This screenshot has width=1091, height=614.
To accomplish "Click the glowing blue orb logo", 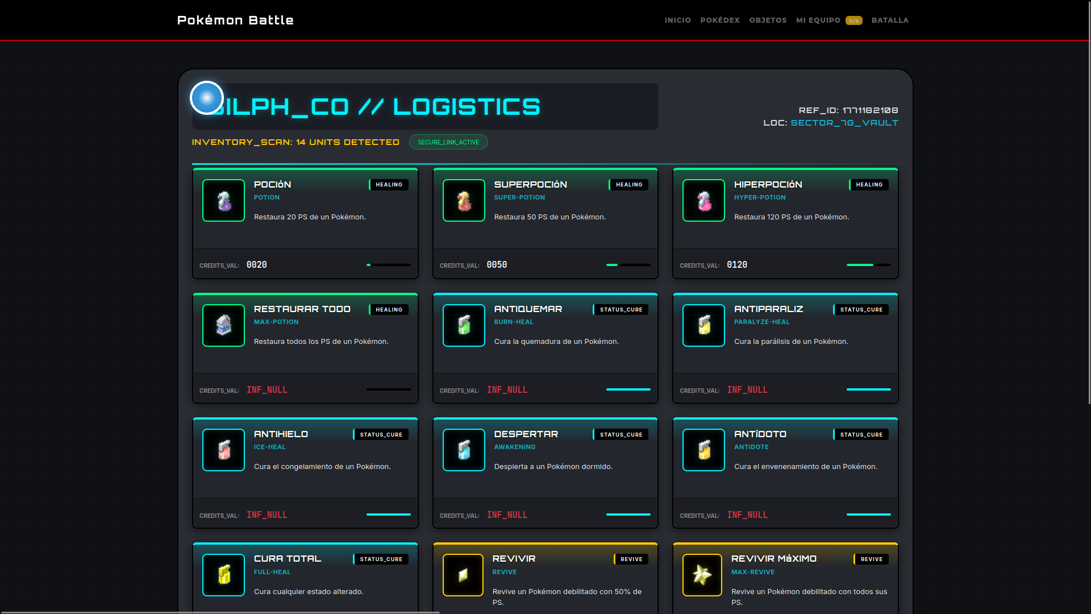I will point(207,98).
